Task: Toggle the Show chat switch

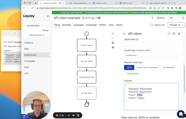Action: 151,25
